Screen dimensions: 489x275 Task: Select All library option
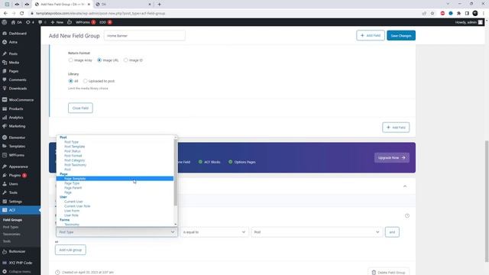pos(70,81)
